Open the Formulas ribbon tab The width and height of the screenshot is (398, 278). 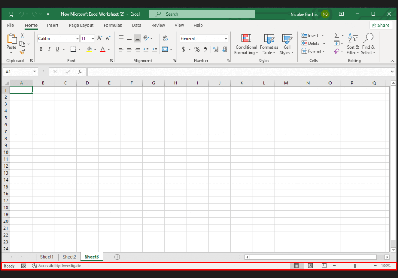coord(113,25)
